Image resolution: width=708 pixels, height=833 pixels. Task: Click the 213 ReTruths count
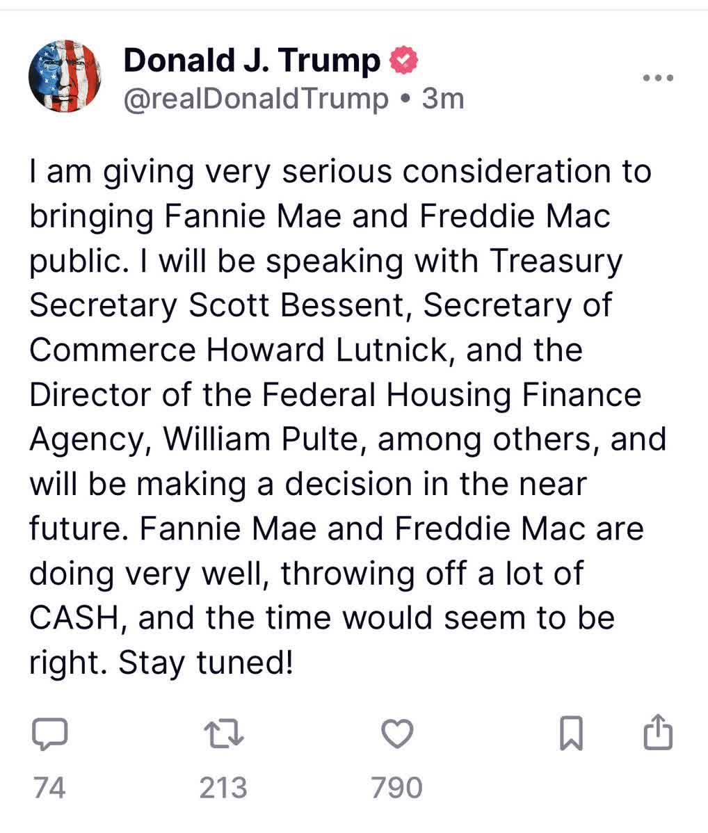click(x=224, y=788)
